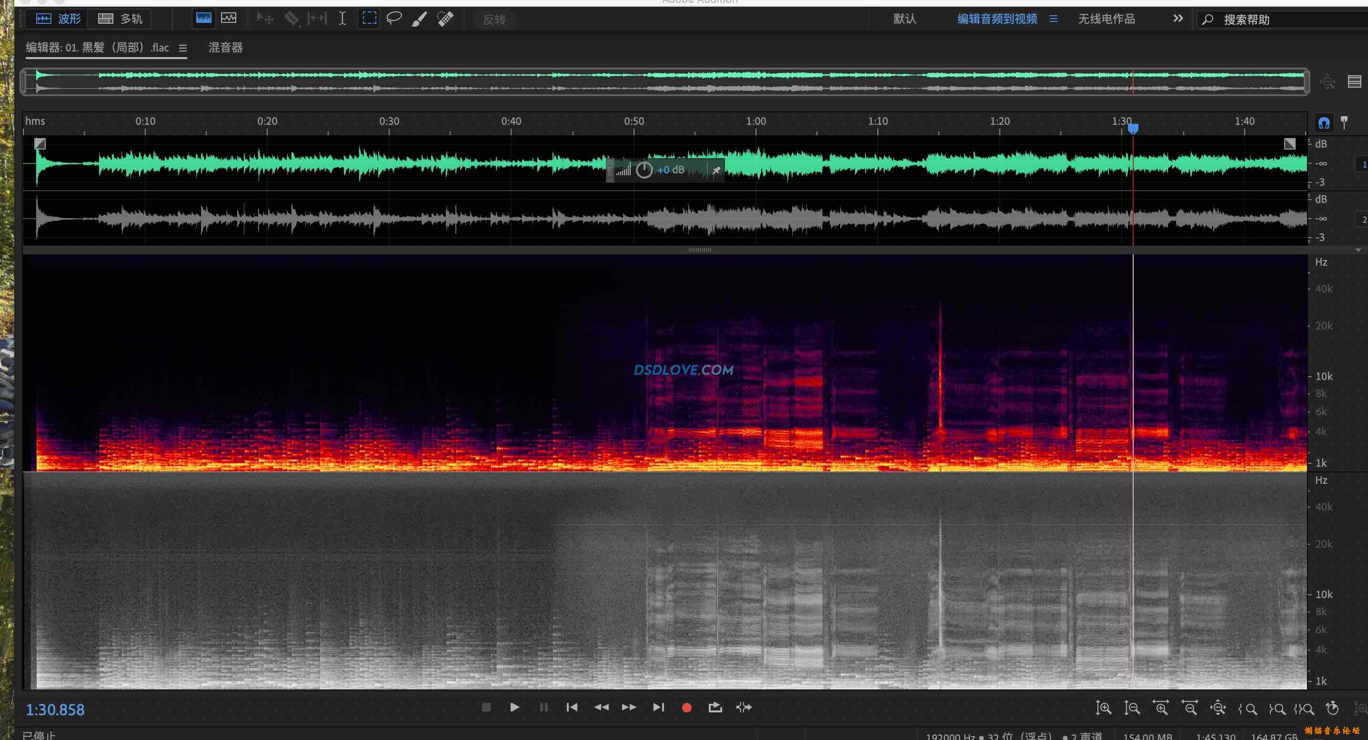Move playhead to previous marker
Viewport: 1368px width, 740px height.
[572, 707]
